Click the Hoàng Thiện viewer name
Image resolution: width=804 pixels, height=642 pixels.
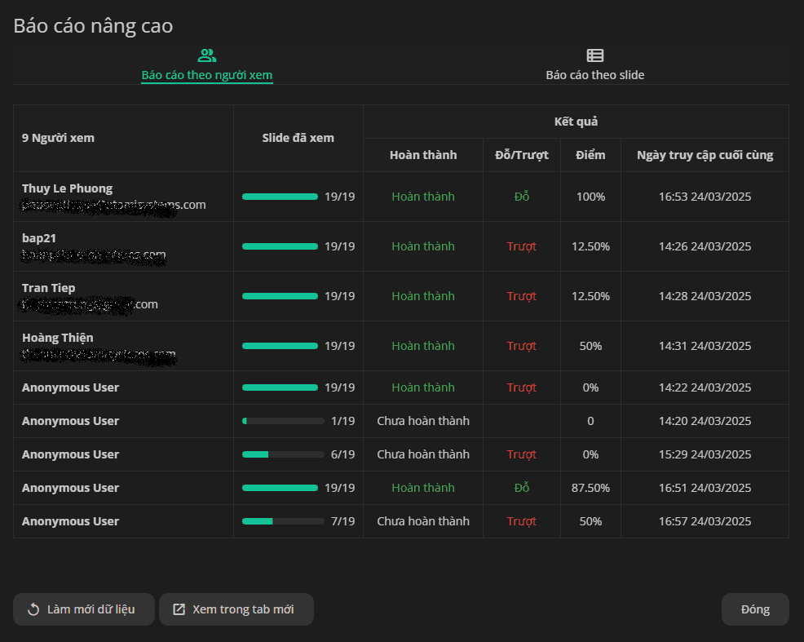58,338
